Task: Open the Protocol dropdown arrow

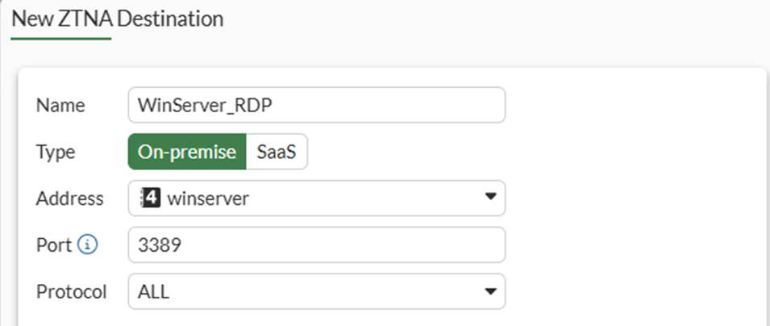Action: [x=489, y=291]
